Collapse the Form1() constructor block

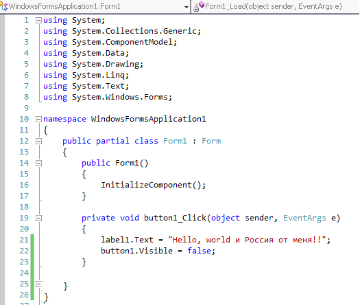[38, 163]
